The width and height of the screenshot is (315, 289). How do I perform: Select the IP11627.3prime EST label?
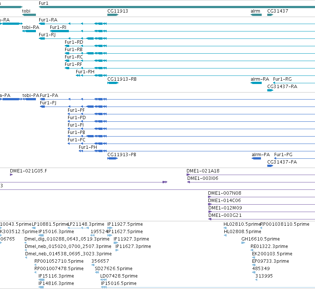tap(133, 246)
